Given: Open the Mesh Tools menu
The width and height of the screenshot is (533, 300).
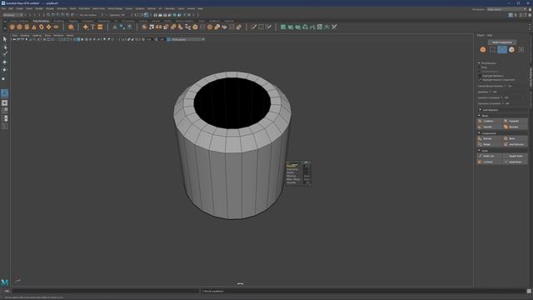Looking at the screenshot, I should [x=98, y=9].
